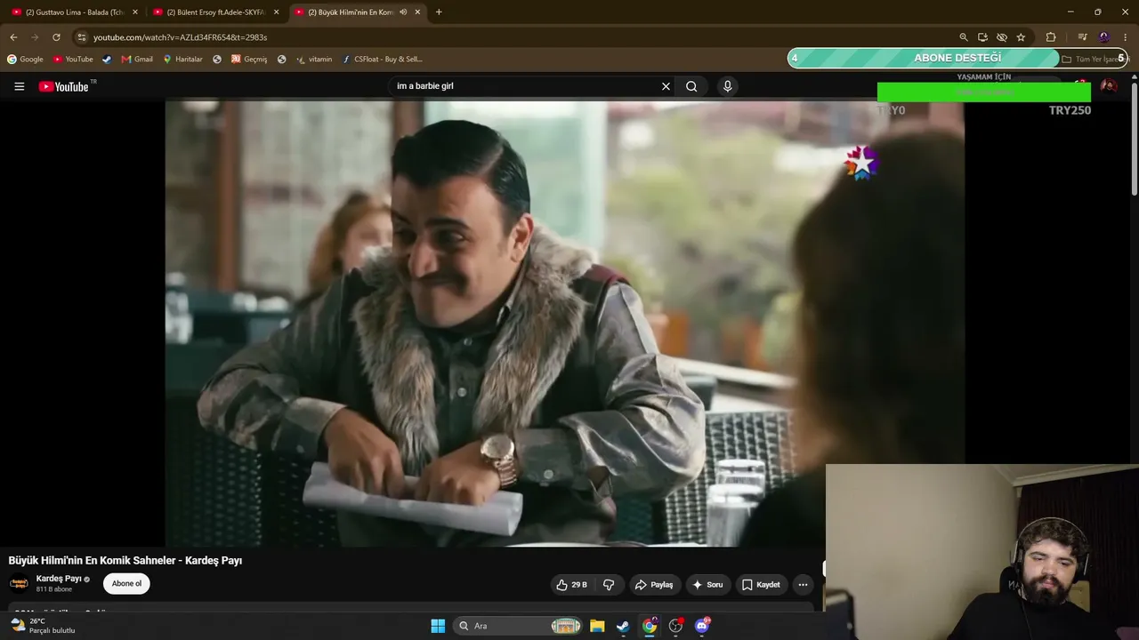Save the video with Kaydet
The height and width of the screenshot is (640, 1139).
pos(762,585)
